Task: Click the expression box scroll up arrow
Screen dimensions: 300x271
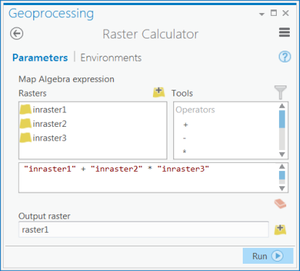Action: tap(282, 167)
